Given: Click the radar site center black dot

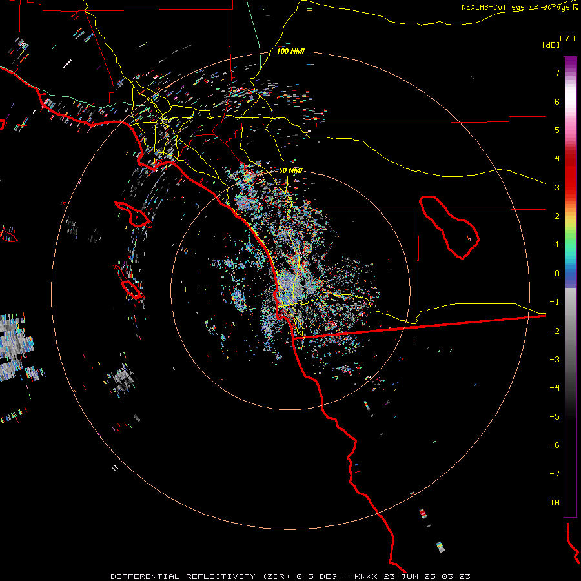Looking at the screenshot, I should click(x=303, y=282).
